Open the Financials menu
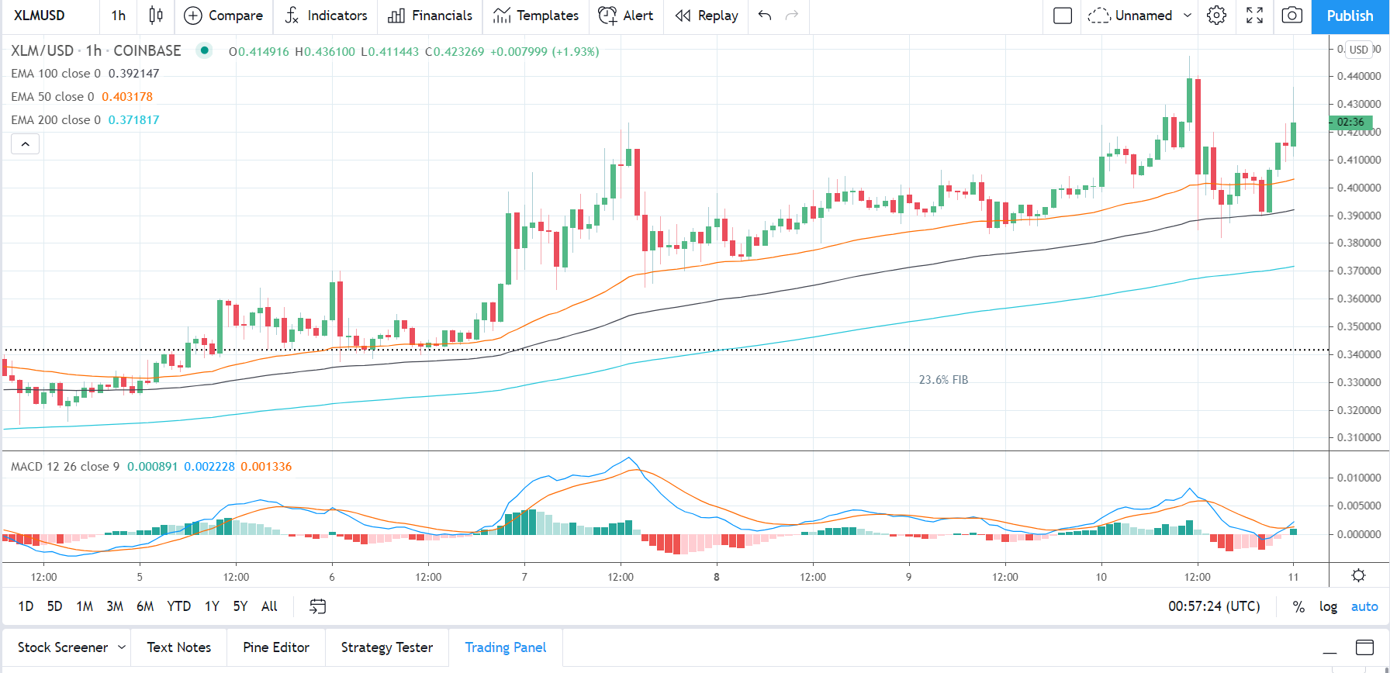1390x673 pixels. pyautogui.click(x=430, y=16)
